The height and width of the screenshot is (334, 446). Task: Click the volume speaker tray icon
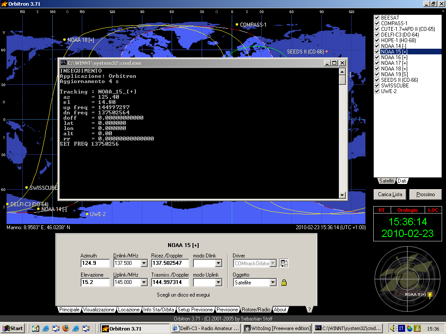(x=393, y=328)
